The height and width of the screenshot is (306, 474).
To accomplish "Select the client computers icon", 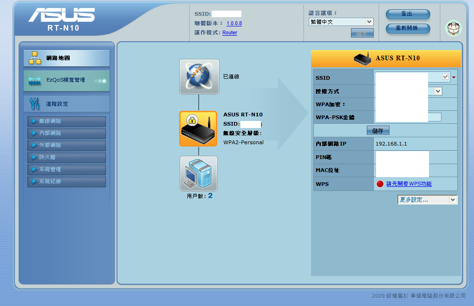I will coord(199,173).
